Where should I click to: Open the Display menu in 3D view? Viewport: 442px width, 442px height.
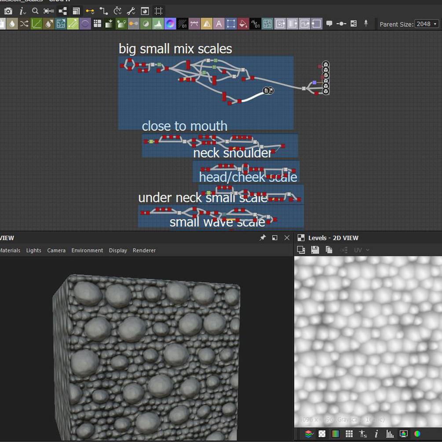coord(118,250)
